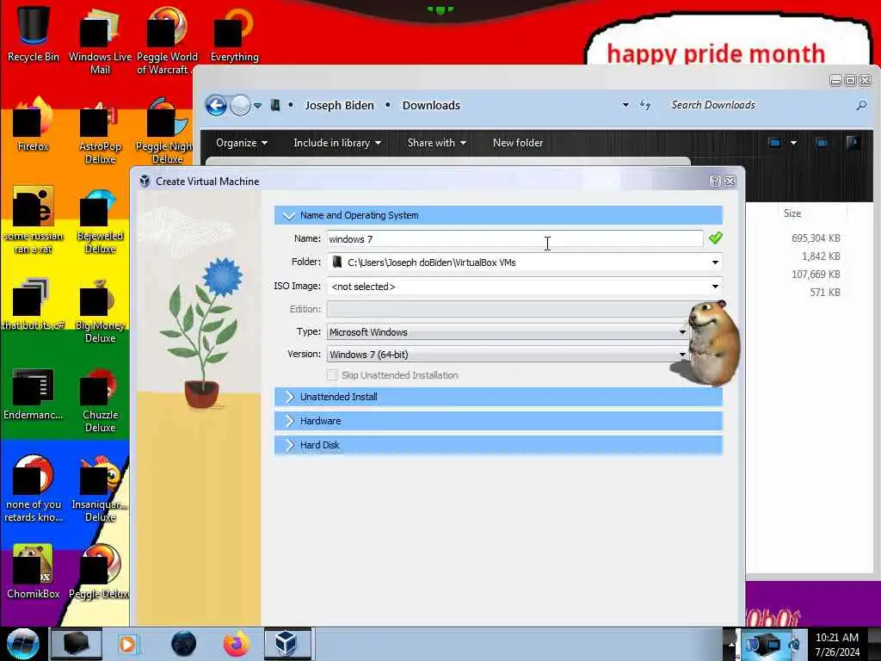Toggle the Explorer preview pane icon

[x=822, y=143]
